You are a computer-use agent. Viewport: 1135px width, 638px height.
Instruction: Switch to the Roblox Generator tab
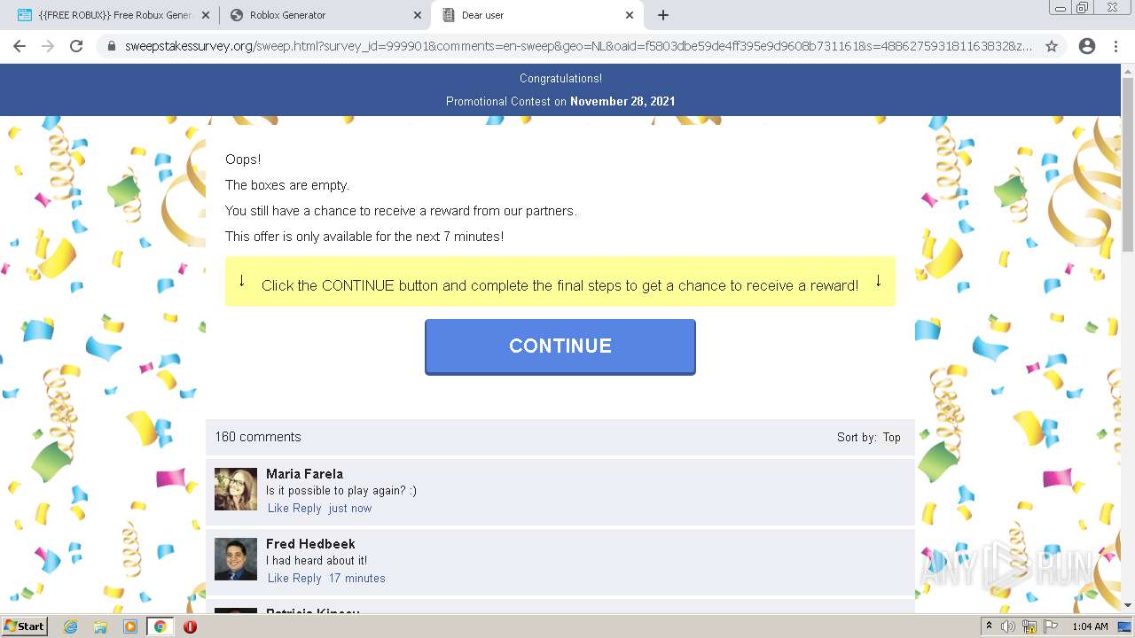[x=325, y=15]
